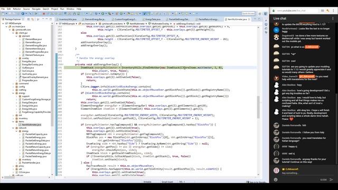
Task: Click the green Run button in toolbar
Action: pyautogui.click(x=103, y=14)
